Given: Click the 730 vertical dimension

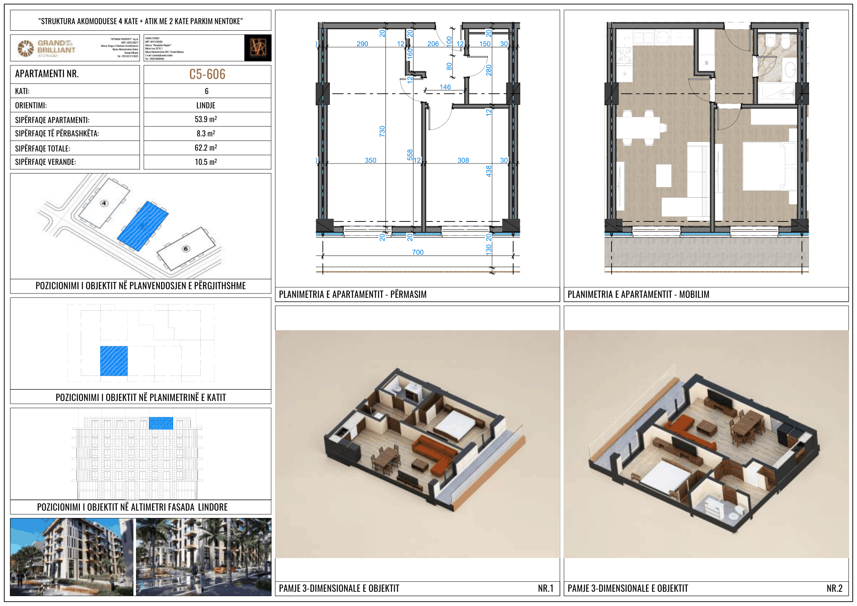Looking at the screenshot, I should click(382, 132).
